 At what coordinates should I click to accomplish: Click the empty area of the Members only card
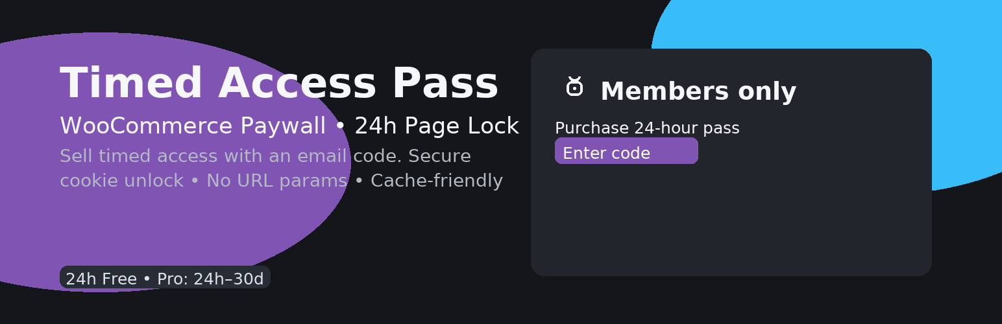pos(731,220)
